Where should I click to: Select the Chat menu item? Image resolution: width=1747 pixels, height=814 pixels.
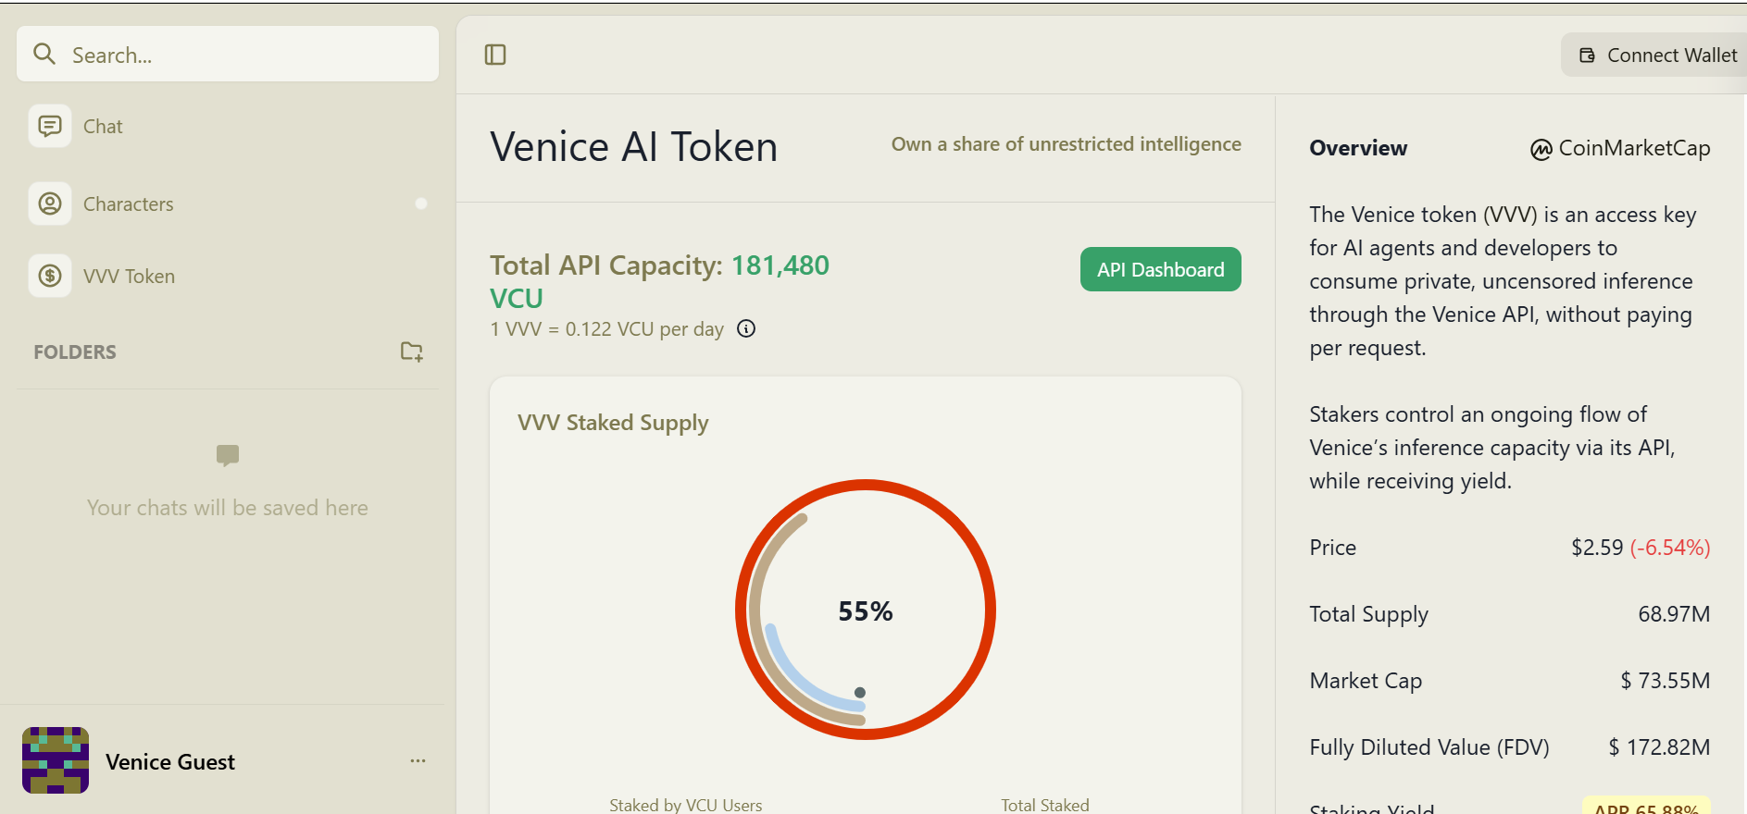228,126
